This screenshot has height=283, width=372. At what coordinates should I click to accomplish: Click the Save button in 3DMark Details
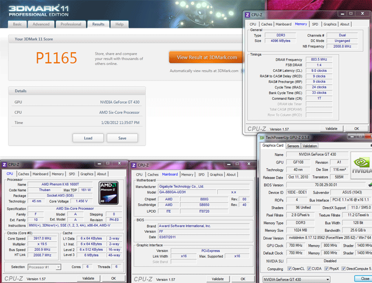point(122,138)
